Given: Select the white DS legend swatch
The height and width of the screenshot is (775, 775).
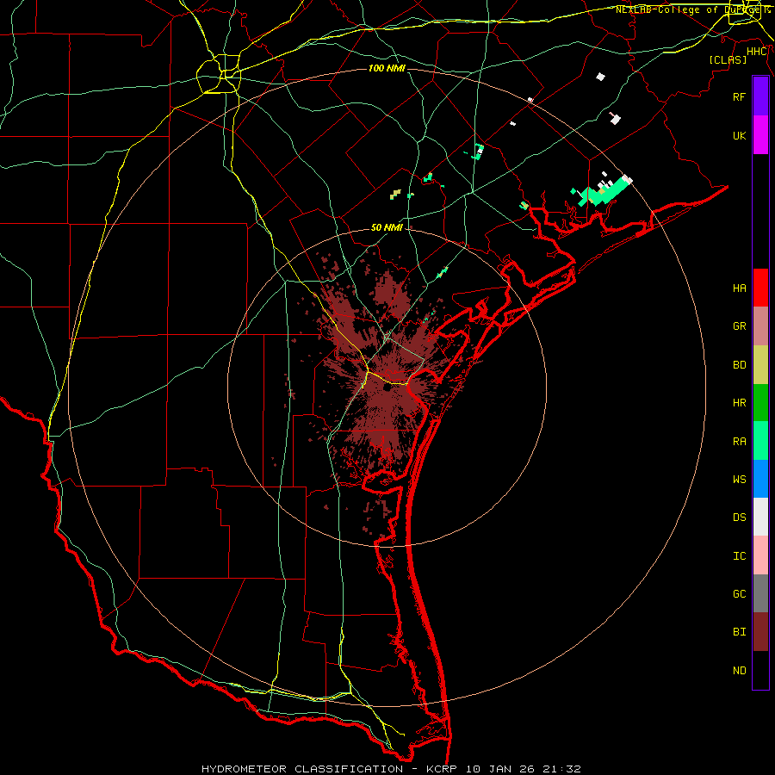Looking at the screenshot, I should [x=760, y=517].
